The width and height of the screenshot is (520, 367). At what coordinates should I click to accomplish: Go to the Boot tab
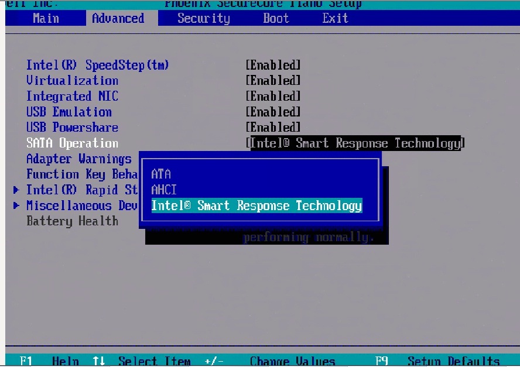276,18
